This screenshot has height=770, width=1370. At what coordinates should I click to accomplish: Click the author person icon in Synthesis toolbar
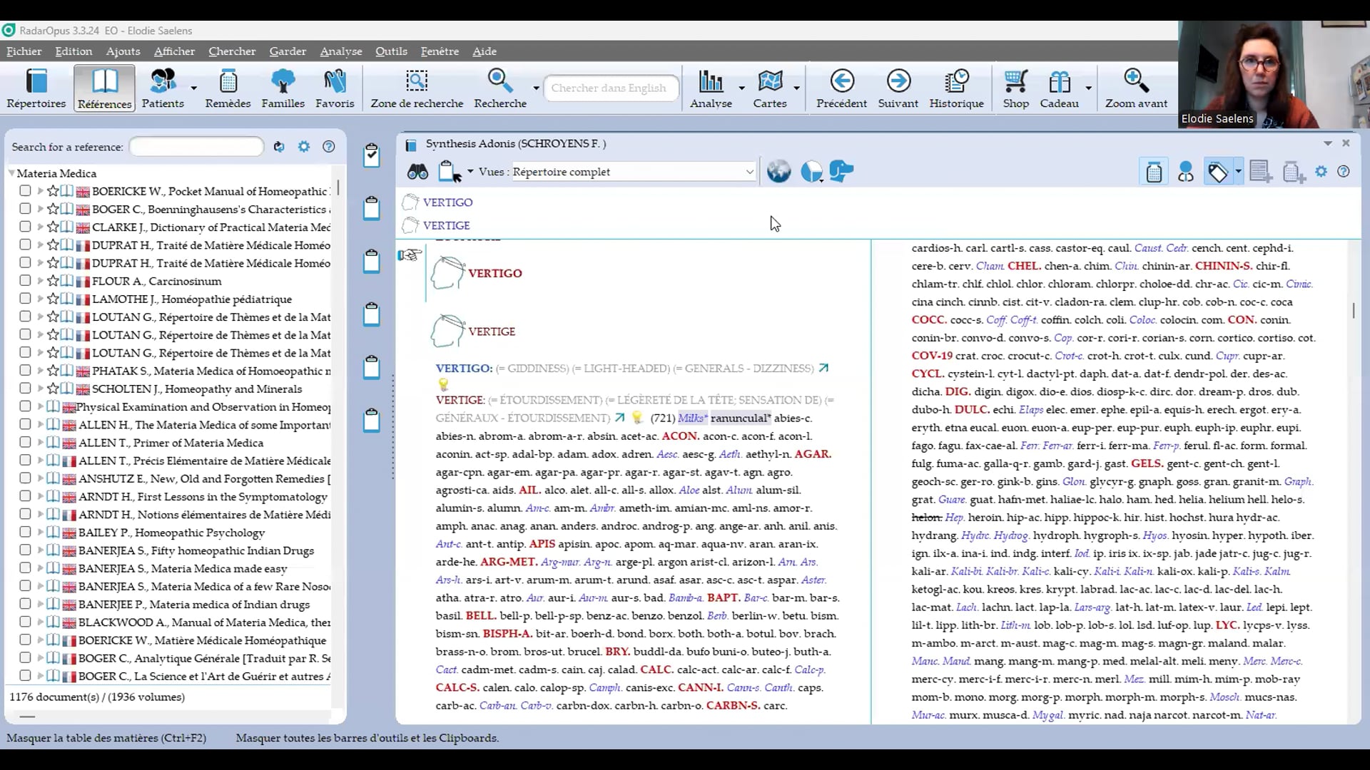[1186, 172]
